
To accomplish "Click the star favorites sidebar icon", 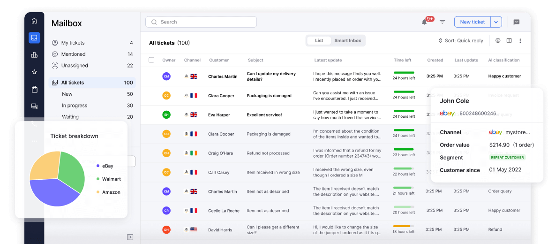I will click(34, 72).
